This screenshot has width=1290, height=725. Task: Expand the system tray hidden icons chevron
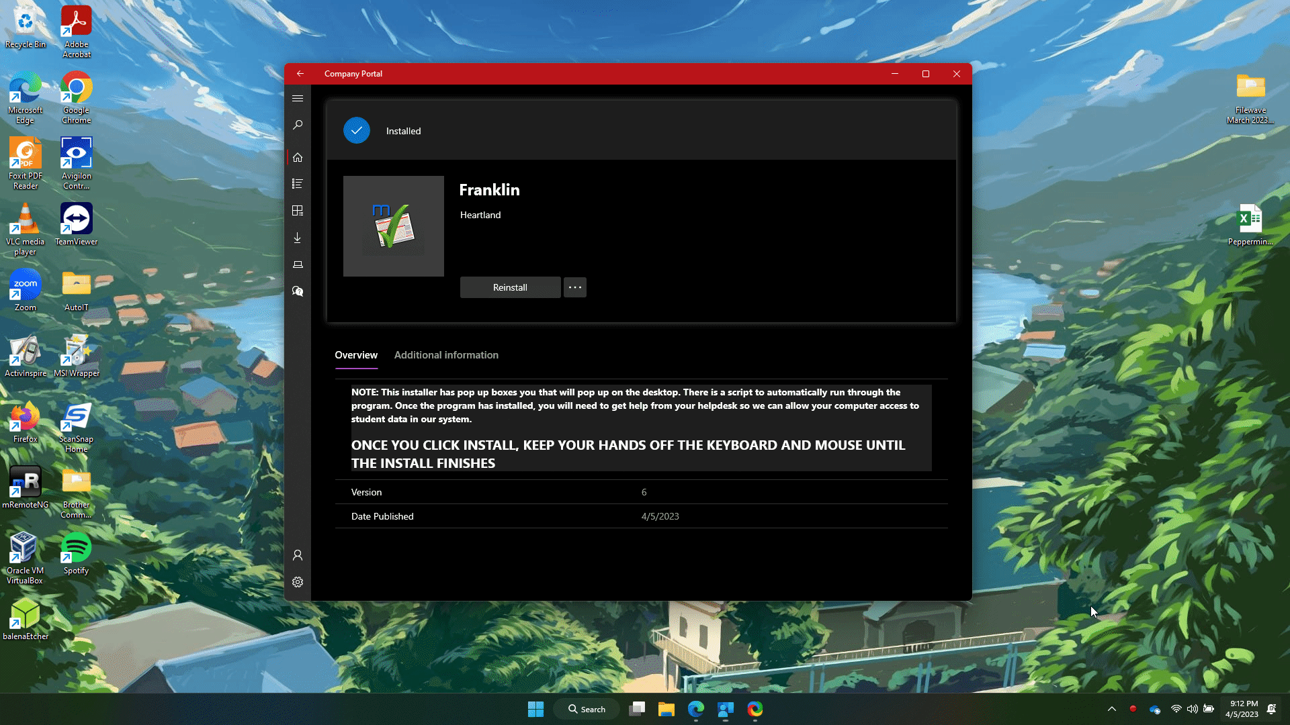tap(1112, 709)
